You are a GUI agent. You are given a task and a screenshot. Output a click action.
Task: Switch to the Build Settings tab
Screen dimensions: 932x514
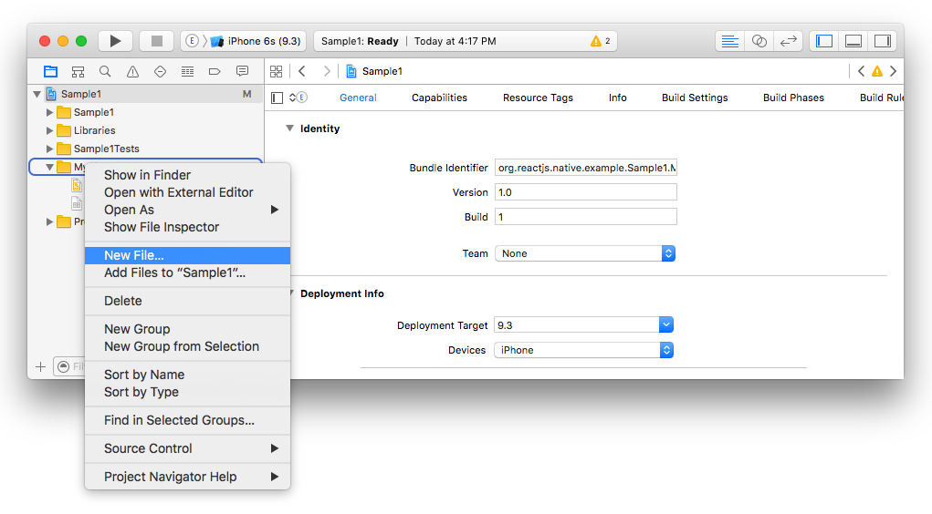[x=695, y=98]
